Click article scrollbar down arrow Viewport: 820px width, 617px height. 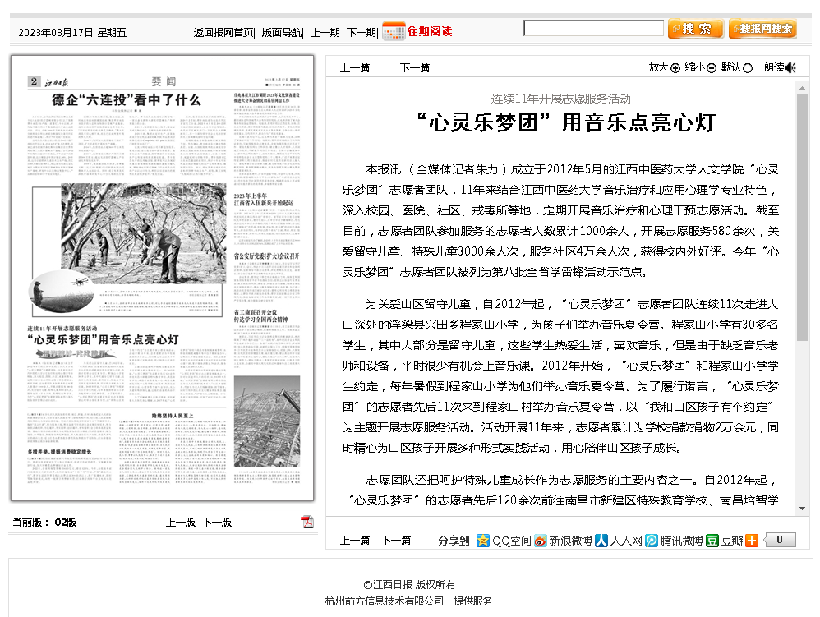[802, 509]
